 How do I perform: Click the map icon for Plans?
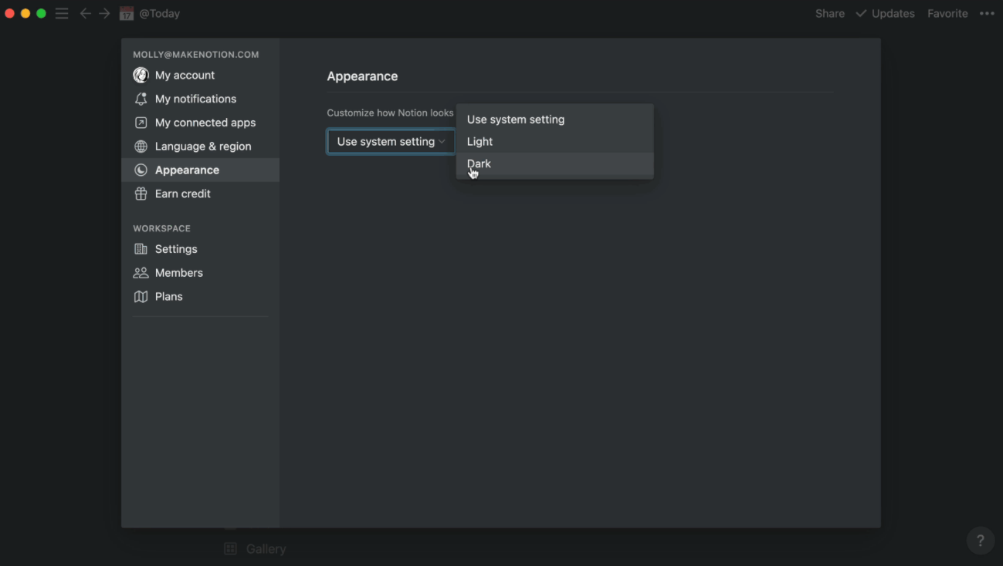coord(141,297)
